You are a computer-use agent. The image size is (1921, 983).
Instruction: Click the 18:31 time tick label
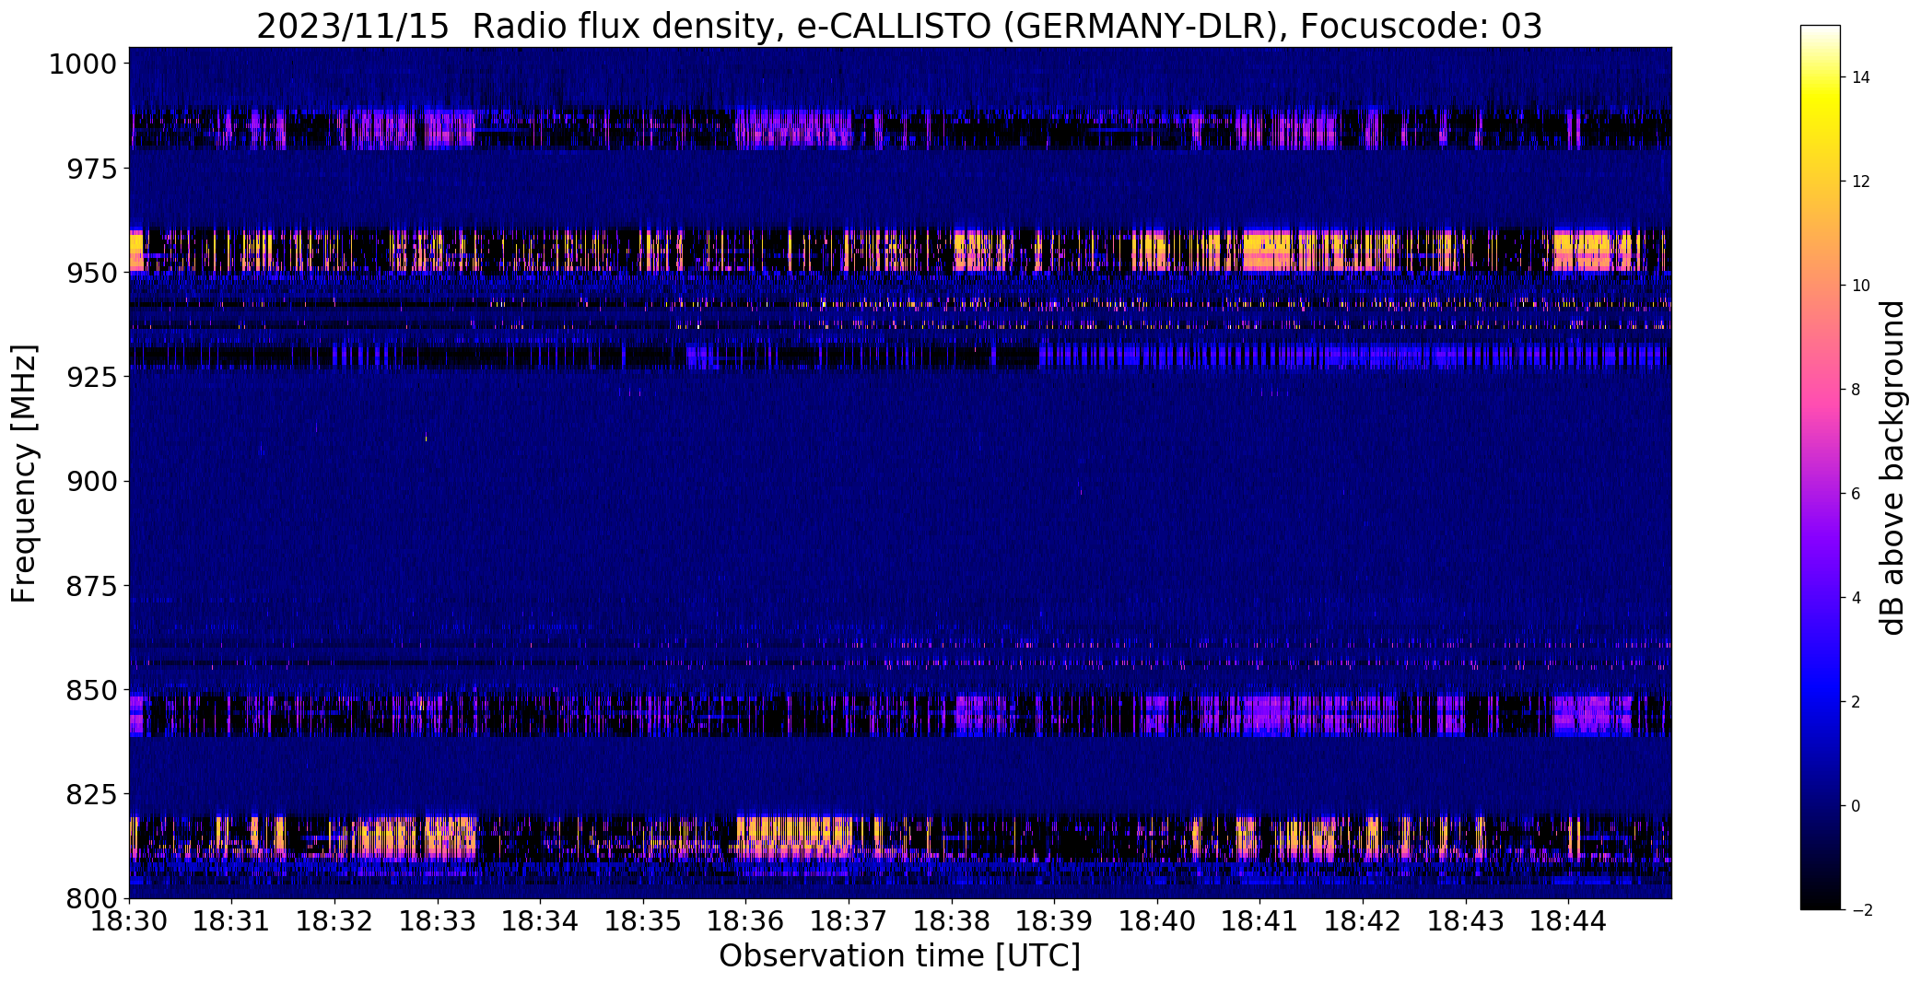click(x=232, y=921)
